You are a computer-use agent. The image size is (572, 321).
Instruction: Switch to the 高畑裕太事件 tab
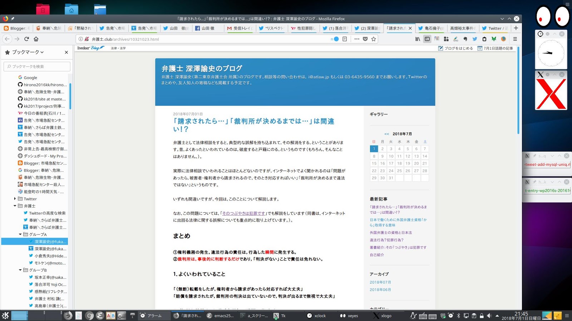pyautogui.click(x=463, y=28)
